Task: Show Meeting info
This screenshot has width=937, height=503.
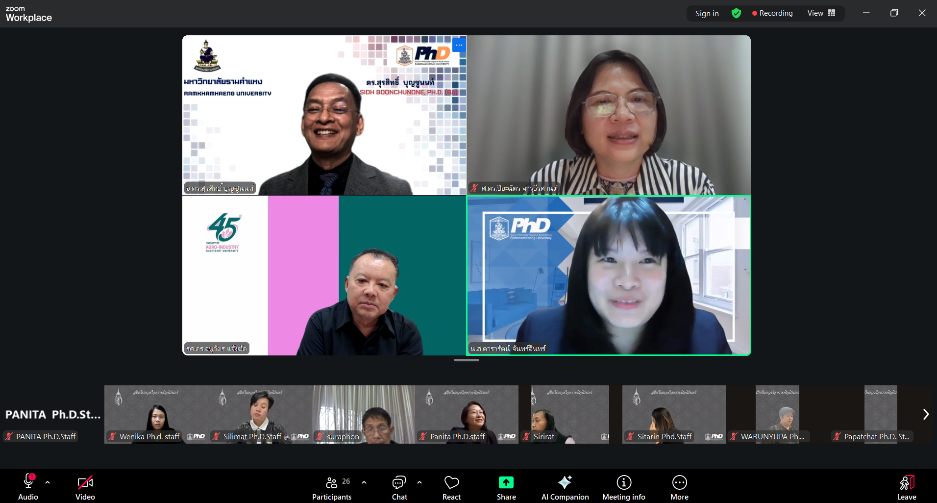Action: click(623, 486)
